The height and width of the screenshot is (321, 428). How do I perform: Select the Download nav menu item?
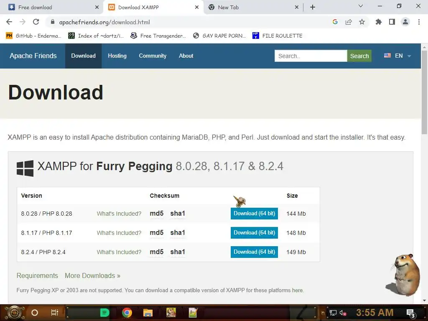pos(83,56)
